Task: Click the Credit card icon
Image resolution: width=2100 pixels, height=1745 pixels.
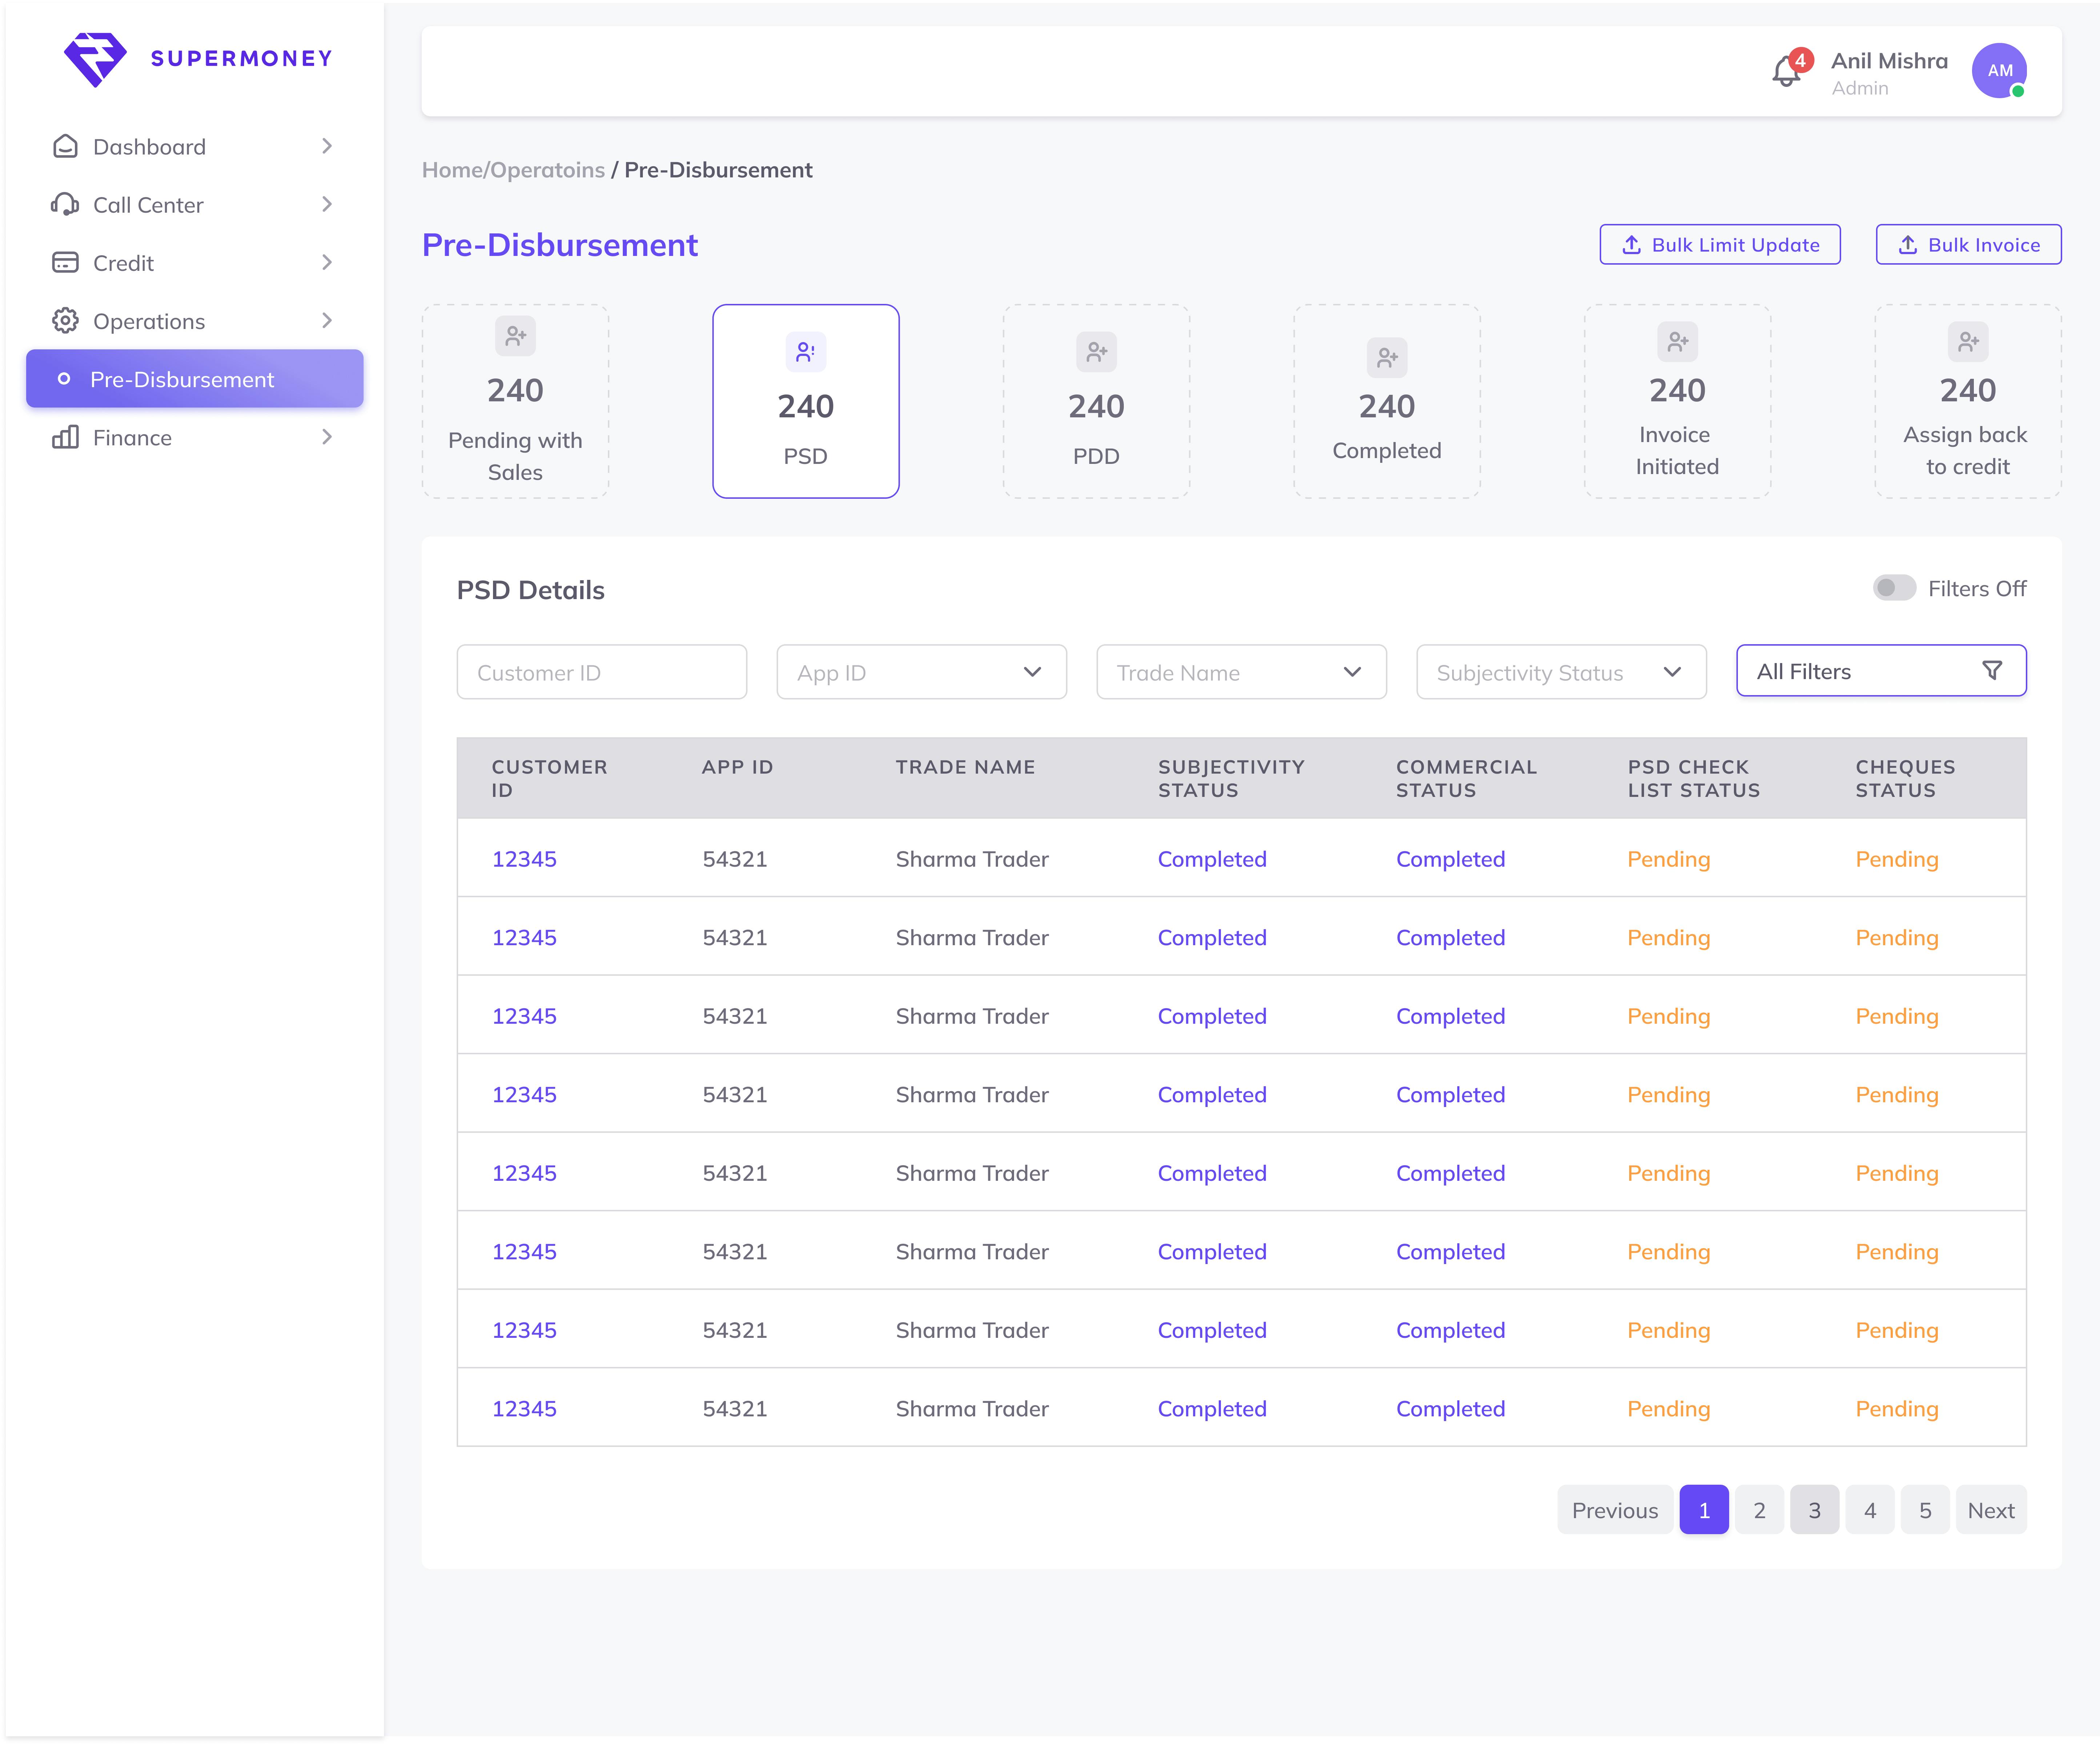Action: (x=65, y=262)
